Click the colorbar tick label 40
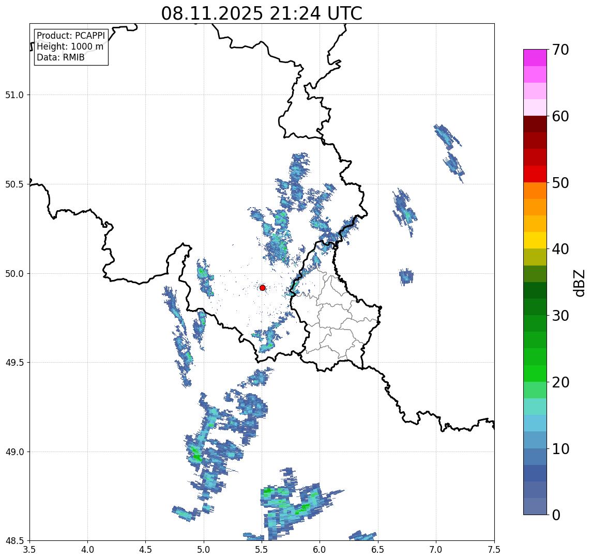Viewport: 592px width, 560px height. [x=560, y=249]
